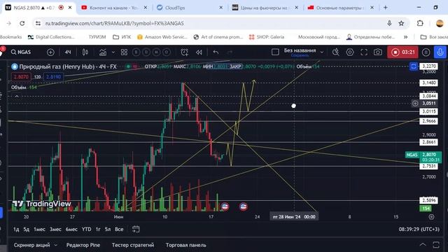The image size is (448, 252).
Task: Open Тестер стратегий tab
Action: [x=133, y=245]
